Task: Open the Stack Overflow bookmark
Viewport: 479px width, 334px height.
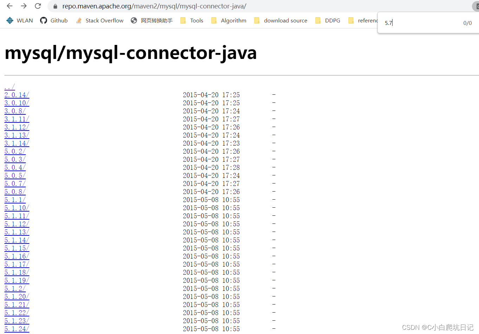Action: click(100, 21)
